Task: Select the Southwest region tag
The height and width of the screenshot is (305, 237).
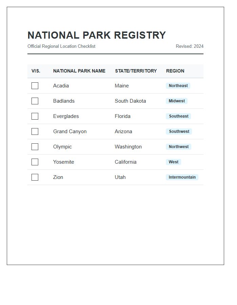Action: point(179,131)
